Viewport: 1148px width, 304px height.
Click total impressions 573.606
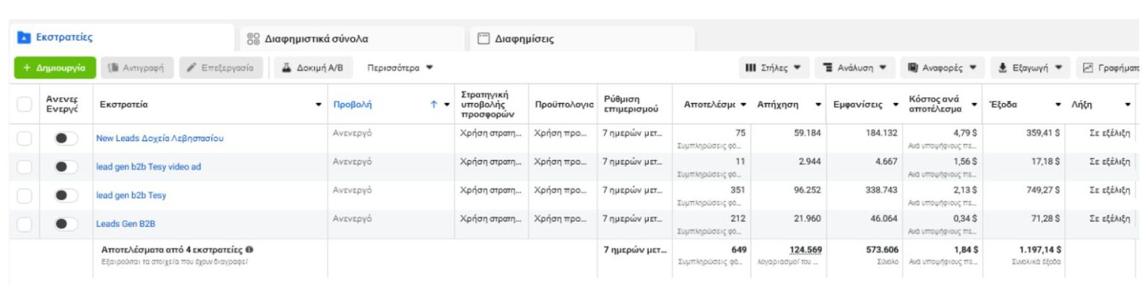click(x=882, y=249)
